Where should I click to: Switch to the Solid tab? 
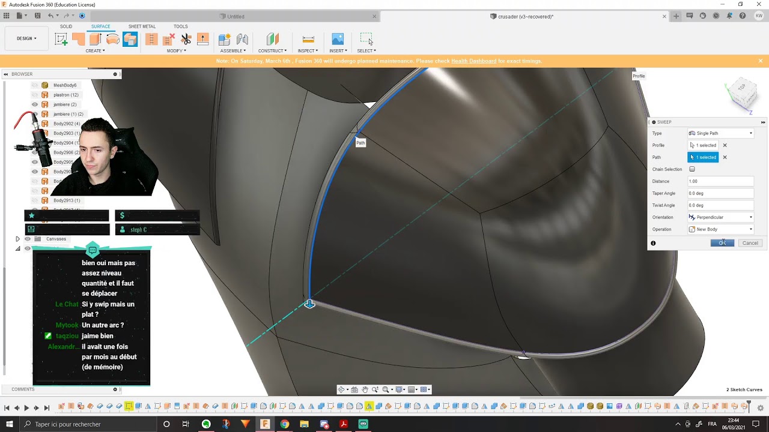(x=66, y=26)
